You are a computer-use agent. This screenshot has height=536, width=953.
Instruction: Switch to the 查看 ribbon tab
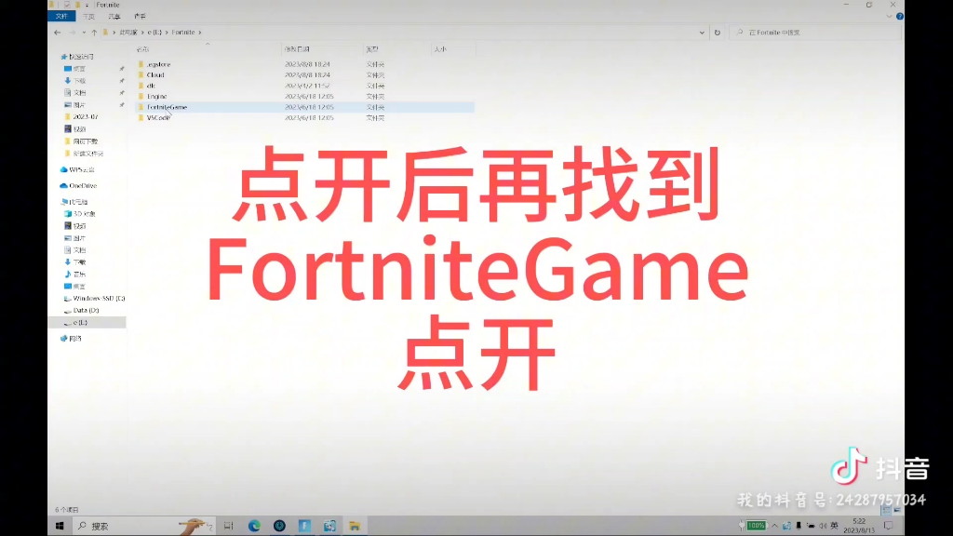click(x=141, y=16)
